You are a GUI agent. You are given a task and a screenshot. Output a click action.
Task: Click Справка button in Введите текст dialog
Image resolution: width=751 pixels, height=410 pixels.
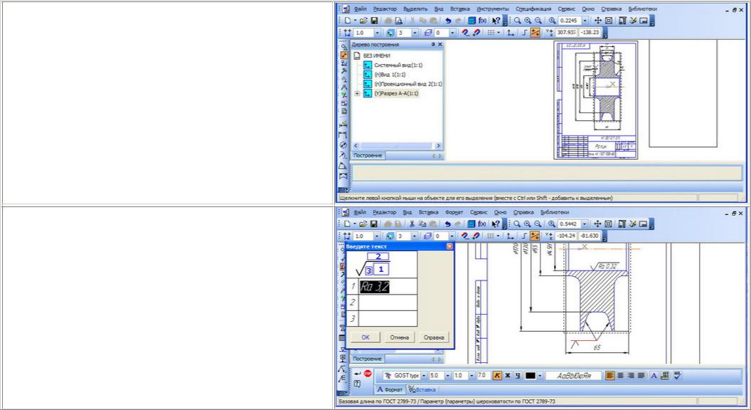(x=433, y=337)
